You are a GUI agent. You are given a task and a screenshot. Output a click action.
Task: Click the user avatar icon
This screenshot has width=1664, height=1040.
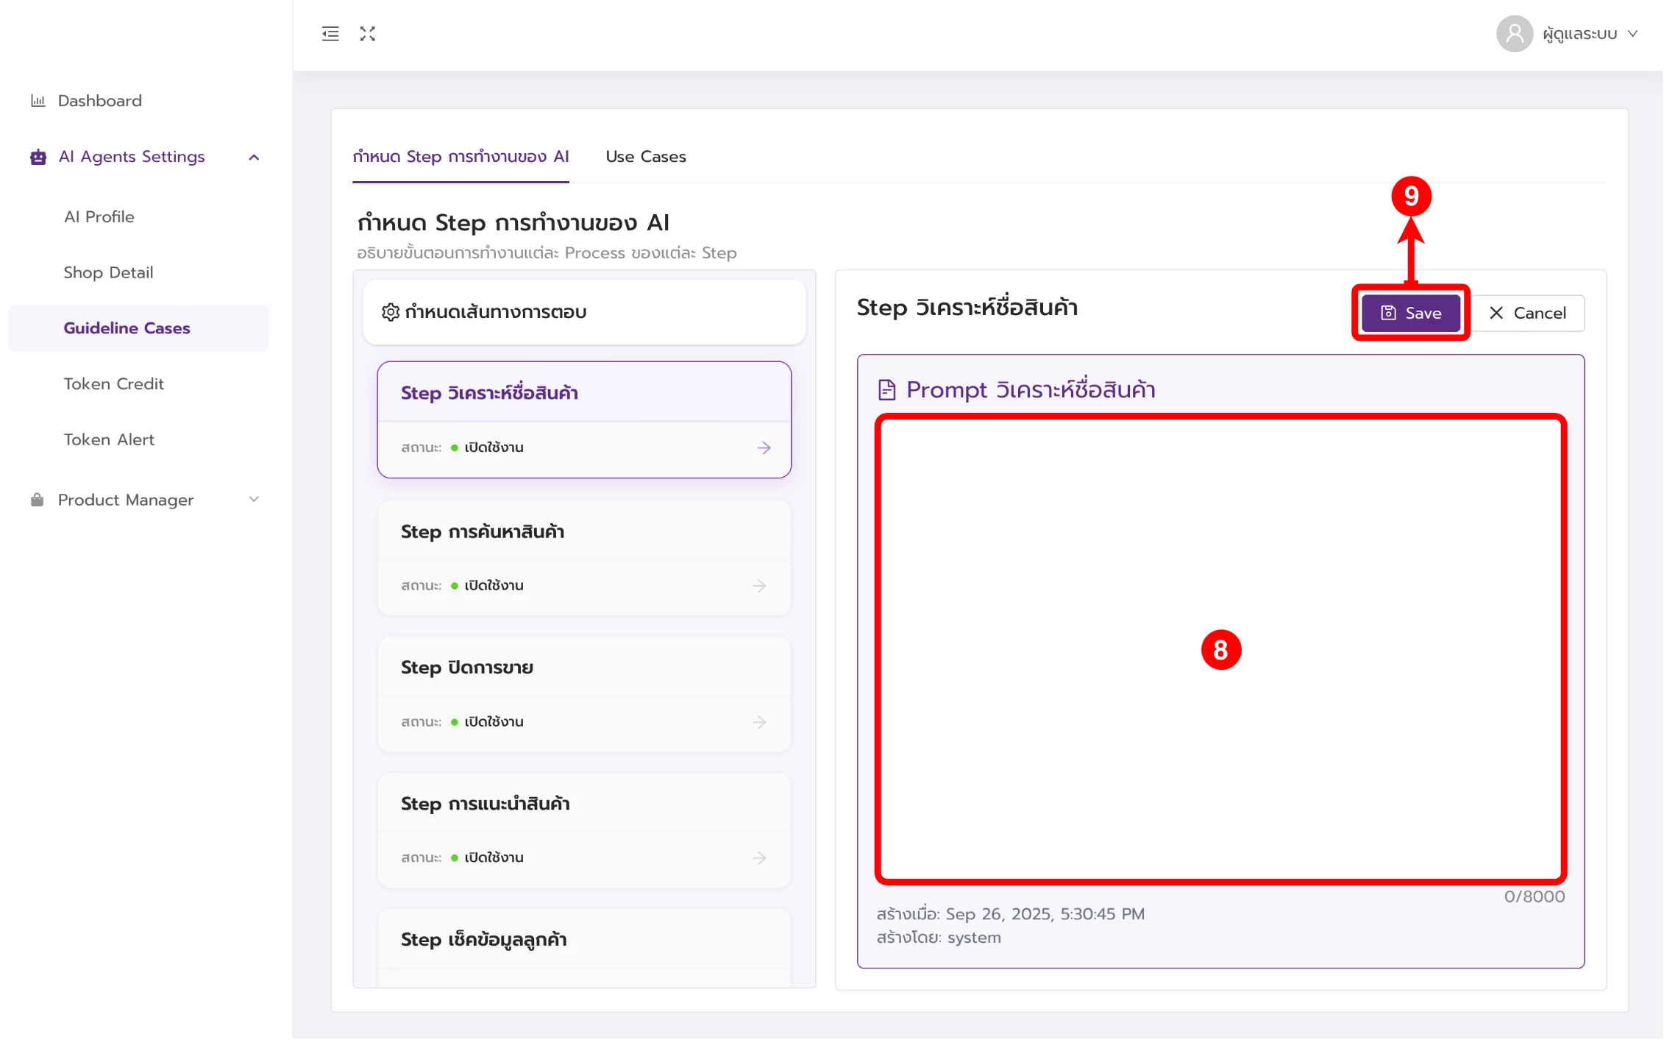(1514, 34)
